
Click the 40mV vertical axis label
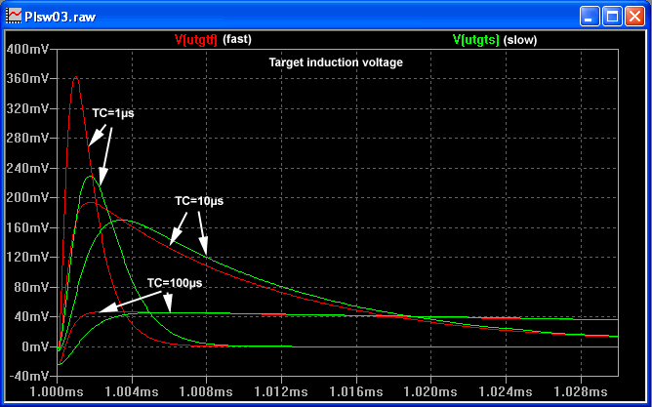click(31, 317)
